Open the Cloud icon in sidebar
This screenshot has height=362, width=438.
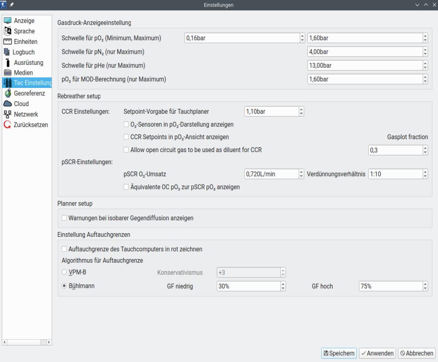pos(7,104)
